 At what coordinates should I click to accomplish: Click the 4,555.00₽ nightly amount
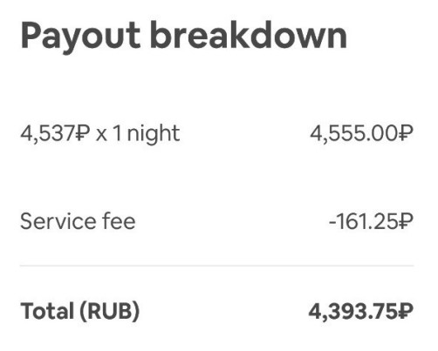click(x=361, y=134)
